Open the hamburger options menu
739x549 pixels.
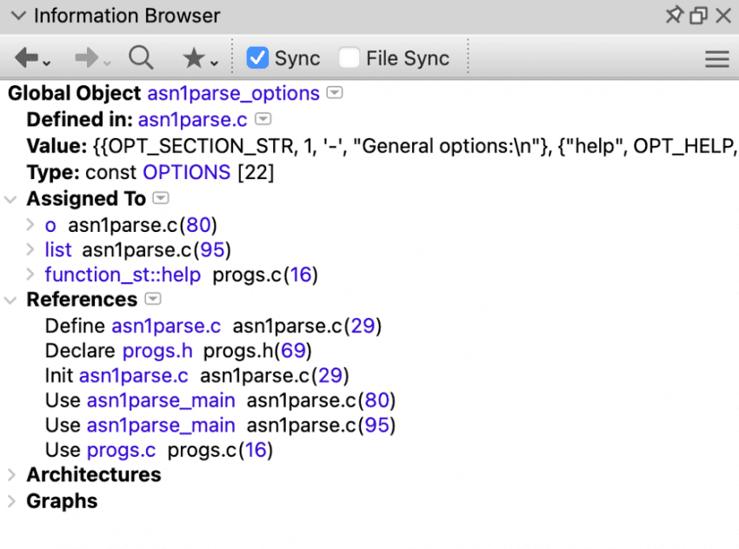click(716, 59)
